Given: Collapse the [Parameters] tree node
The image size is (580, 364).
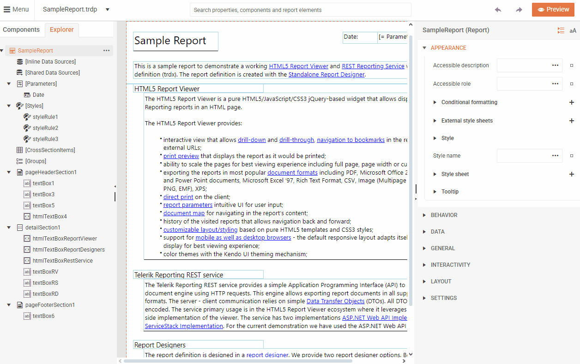Looking at the screenshot, I should (9, 84).
